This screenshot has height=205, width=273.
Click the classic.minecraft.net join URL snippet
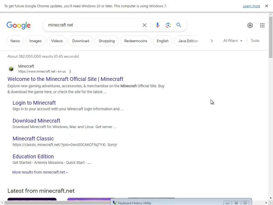[65, 145]
